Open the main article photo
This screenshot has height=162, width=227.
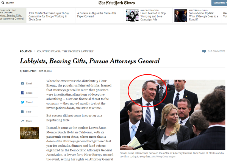coord(172,115)
